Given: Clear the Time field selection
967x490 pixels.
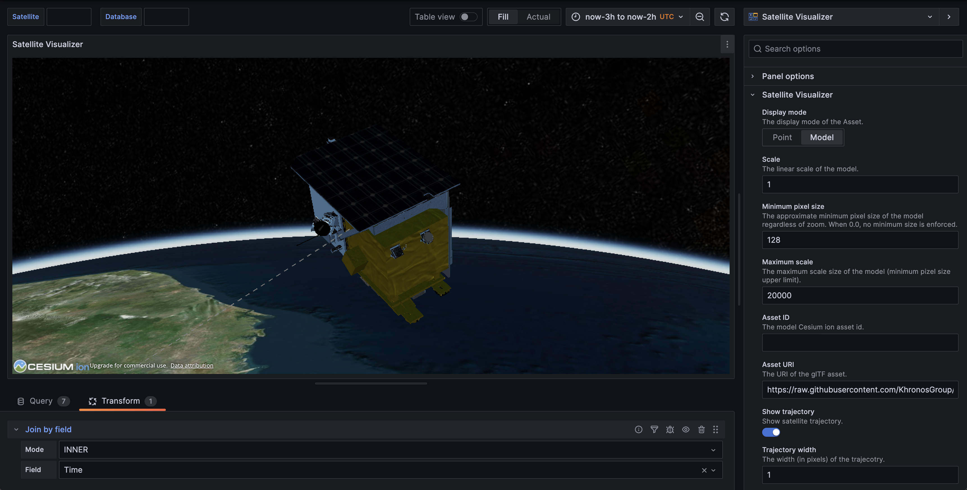Looking at the screenshot, I should point(704,470).
